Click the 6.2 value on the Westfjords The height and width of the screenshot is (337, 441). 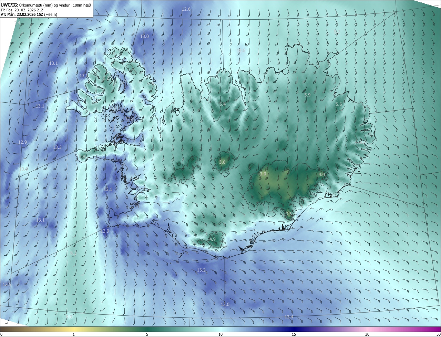106,78
